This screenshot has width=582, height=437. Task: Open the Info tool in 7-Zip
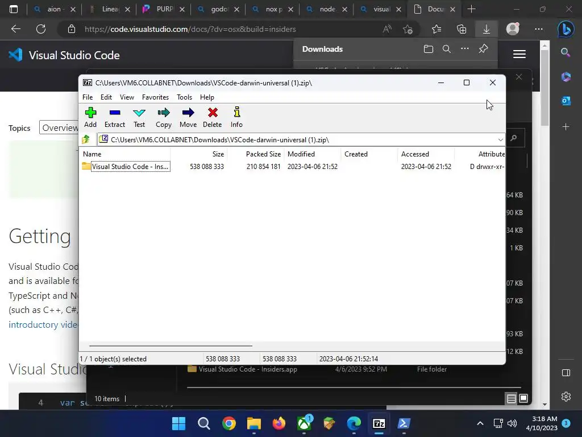pos(236,117)
